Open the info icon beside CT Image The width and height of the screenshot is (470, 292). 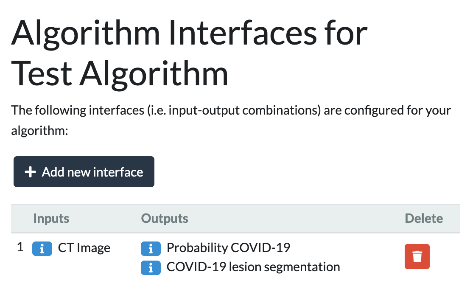[42, 249]
